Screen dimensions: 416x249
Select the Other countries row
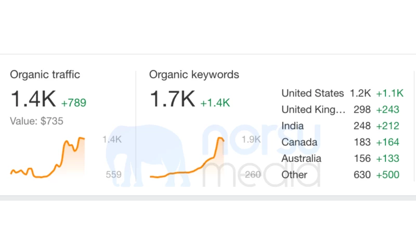tap(294, 175)
